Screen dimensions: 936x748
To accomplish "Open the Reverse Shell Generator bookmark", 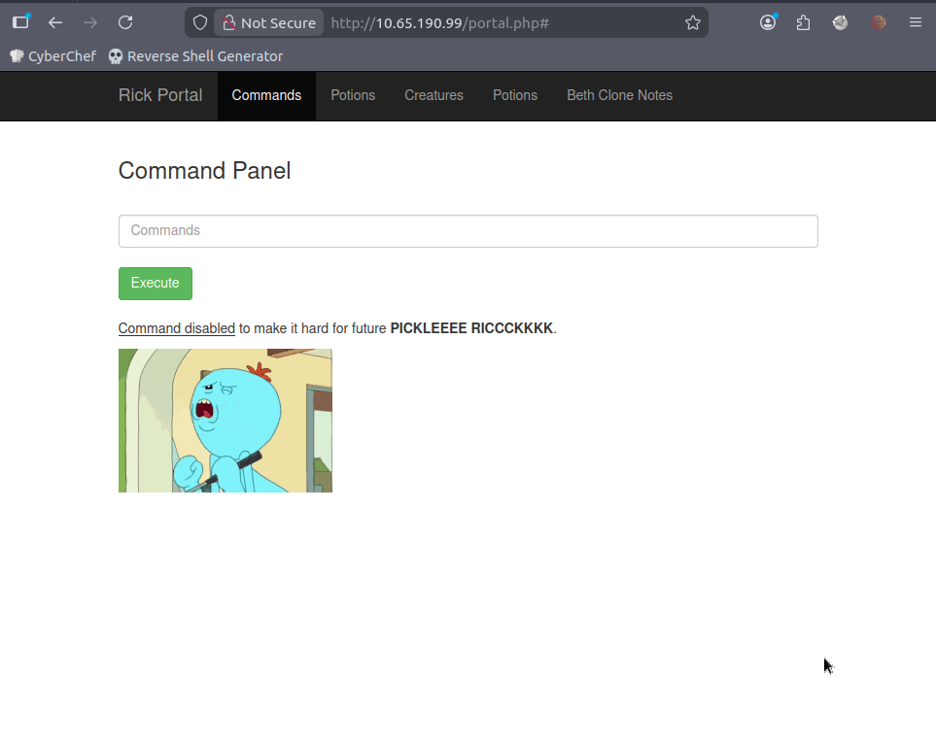I will [195, 56].
